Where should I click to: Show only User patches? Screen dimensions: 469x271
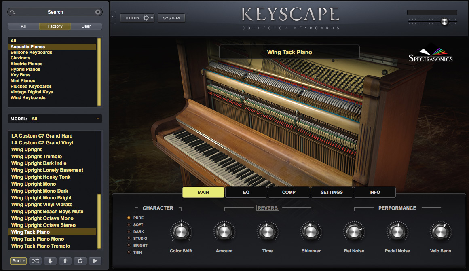86,26
